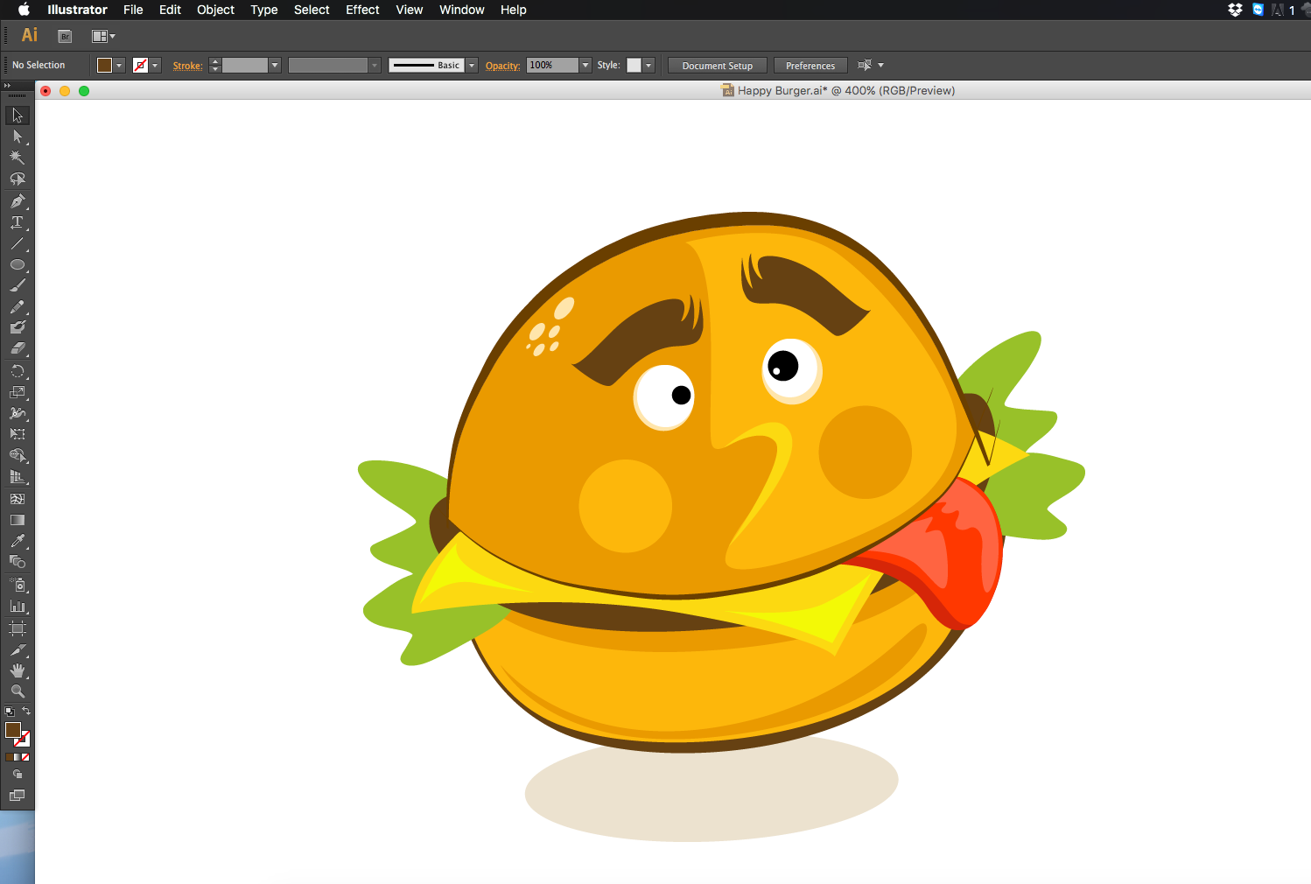Select the Hand tool
The height and width of the screenshot is (884, 1311).
(17, 670)
